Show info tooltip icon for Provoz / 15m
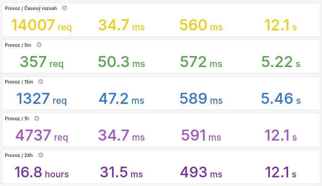This screenshot has height=186, width=322. (x=41, y=82)
